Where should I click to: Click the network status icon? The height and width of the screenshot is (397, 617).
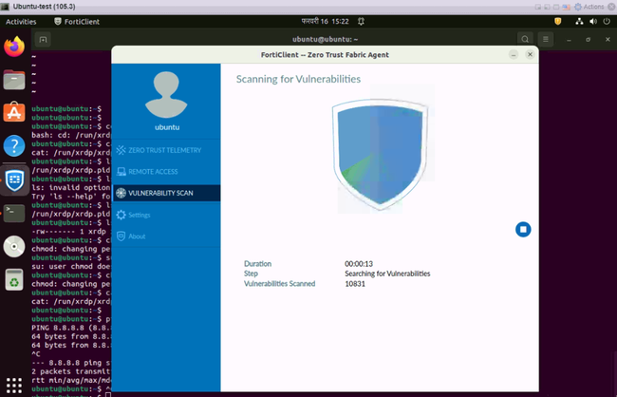[x=579, y=21]
